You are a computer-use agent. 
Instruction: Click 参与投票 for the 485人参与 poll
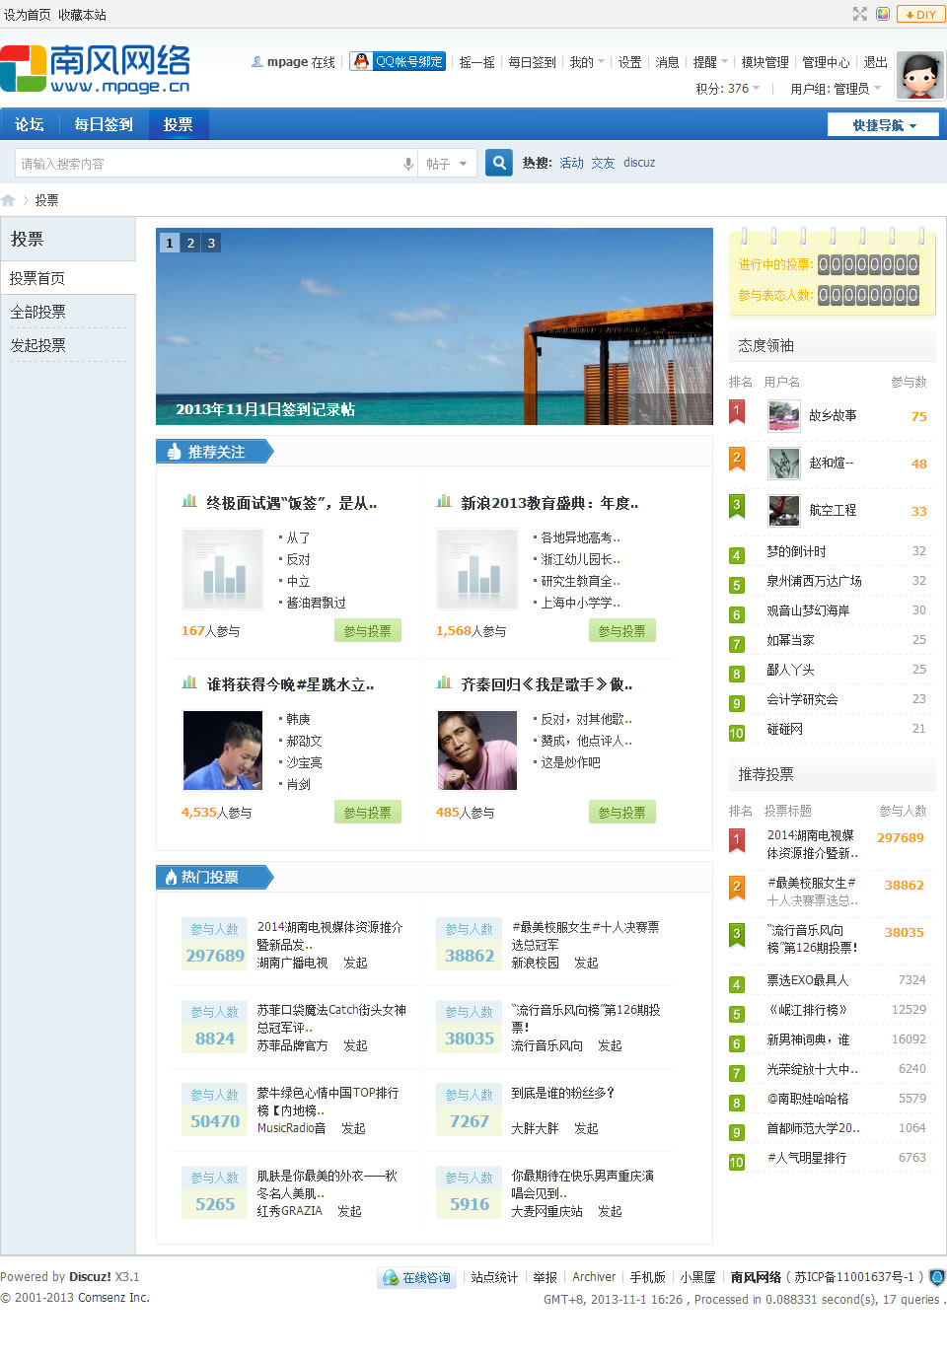point(621,813)
